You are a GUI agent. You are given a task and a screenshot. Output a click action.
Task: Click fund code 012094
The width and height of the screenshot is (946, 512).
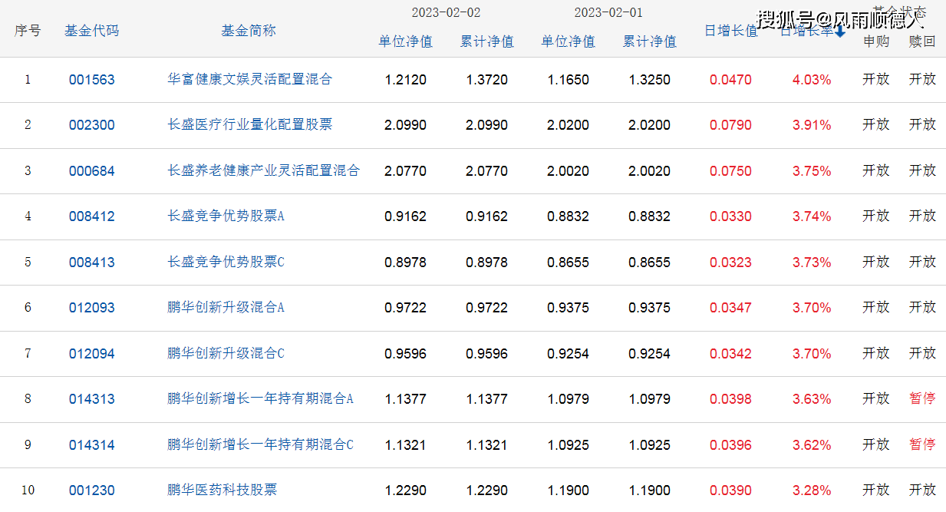pyautogui.click(x=92, y=354)
